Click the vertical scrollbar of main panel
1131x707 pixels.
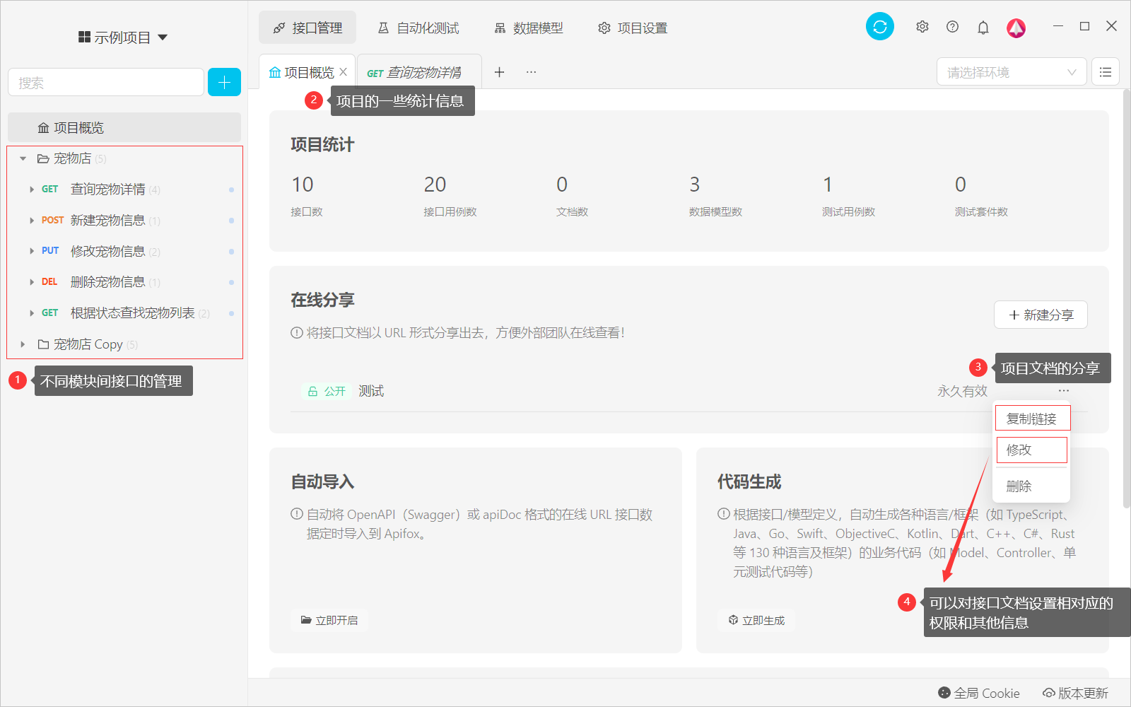pyautogui.click(x=1126, y=297)
